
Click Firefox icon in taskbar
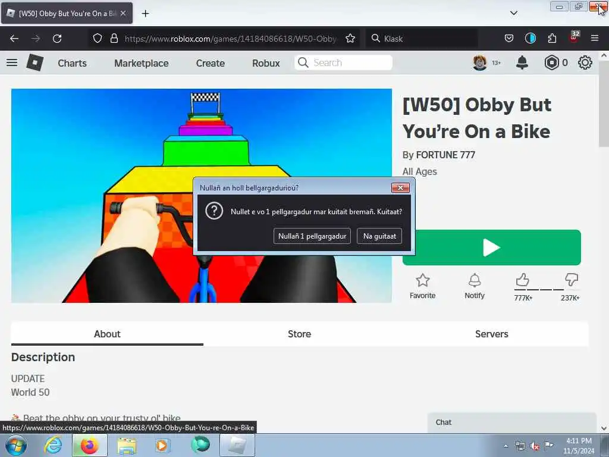coord(89,445)
